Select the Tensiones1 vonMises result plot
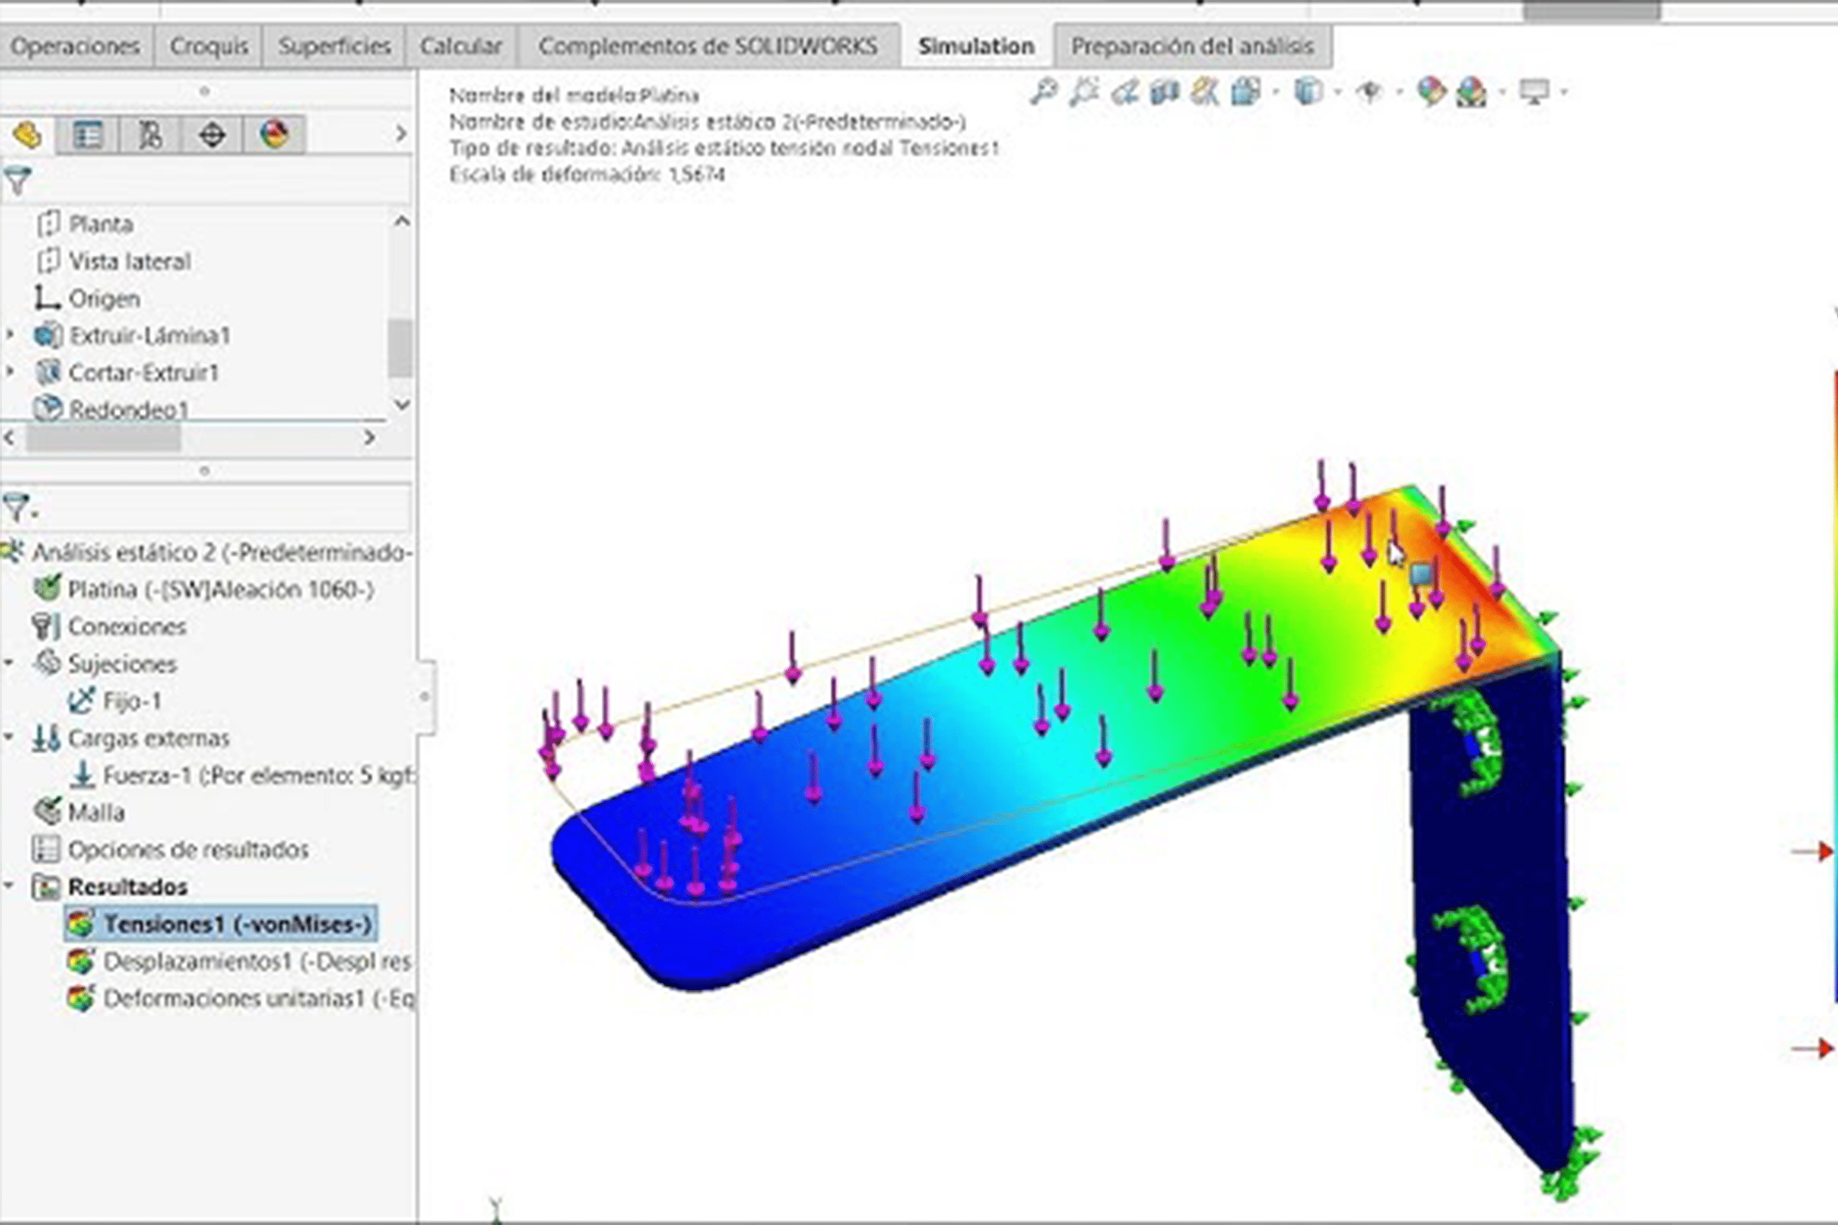 (221, 924)
